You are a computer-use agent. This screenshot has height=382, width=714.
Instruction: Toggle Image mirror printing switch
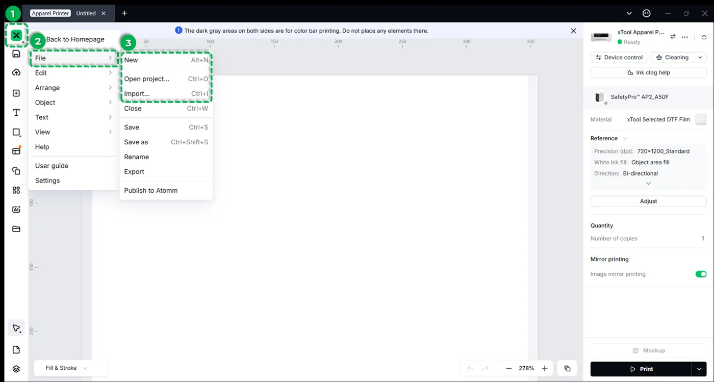pos(701,274)
